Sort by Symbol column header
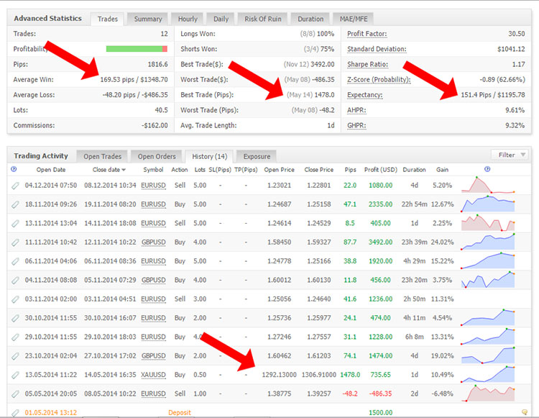The width and height of the screenshot is (539, 418). tap(153, 170)
